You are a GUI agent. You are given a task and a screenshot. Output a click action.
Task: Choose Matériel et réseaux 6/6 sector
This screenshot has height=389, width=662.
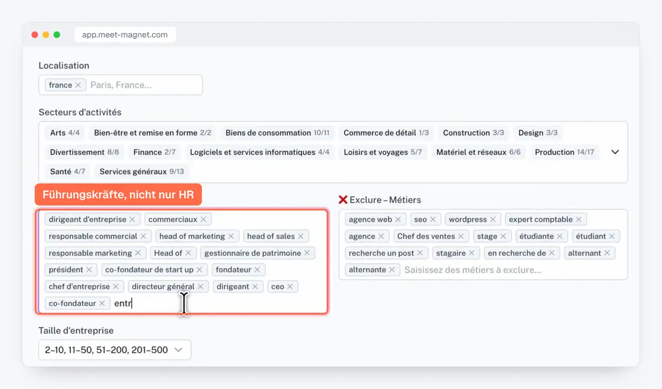pyautogui.click(x=478, y=152)
